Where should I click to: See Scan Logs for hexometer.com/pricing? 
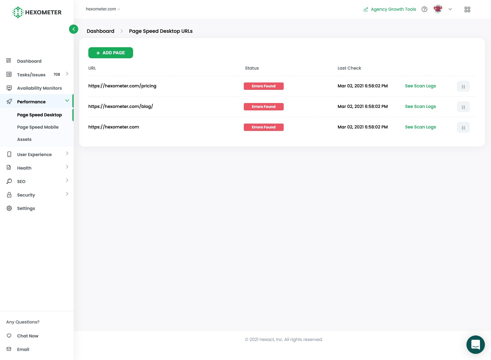(x=420, y=86)
